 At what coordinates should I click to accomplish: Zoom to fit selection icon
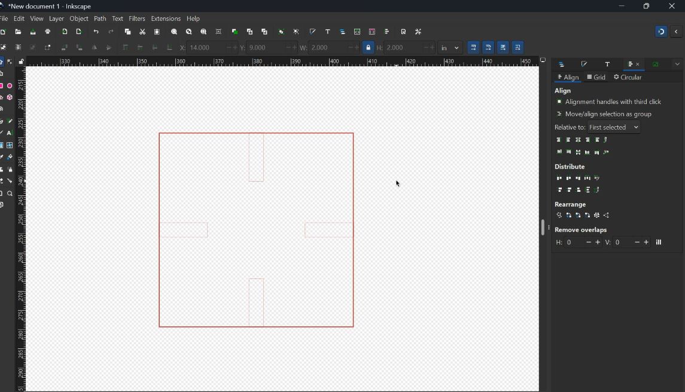[x=174, y=32]
